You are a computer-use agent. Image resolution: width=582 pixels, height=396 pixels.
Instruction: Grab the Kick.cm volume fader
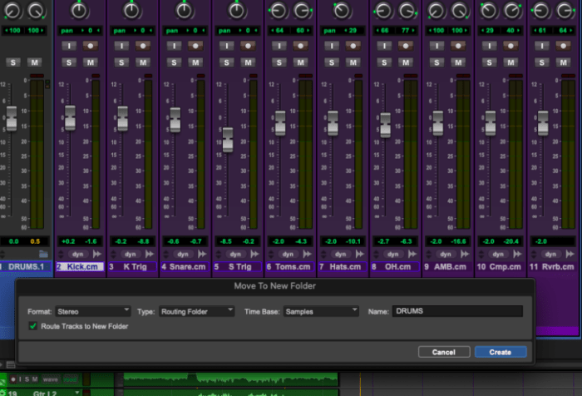[70, 118]
